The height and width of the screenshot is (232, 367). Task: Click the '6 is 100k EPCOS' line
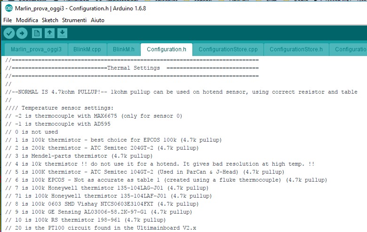click(166, 180)
